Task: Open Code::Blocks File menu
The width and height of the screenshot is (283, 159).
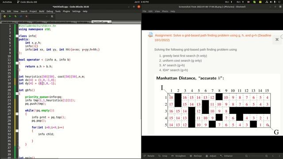Action: pos(3,11)
